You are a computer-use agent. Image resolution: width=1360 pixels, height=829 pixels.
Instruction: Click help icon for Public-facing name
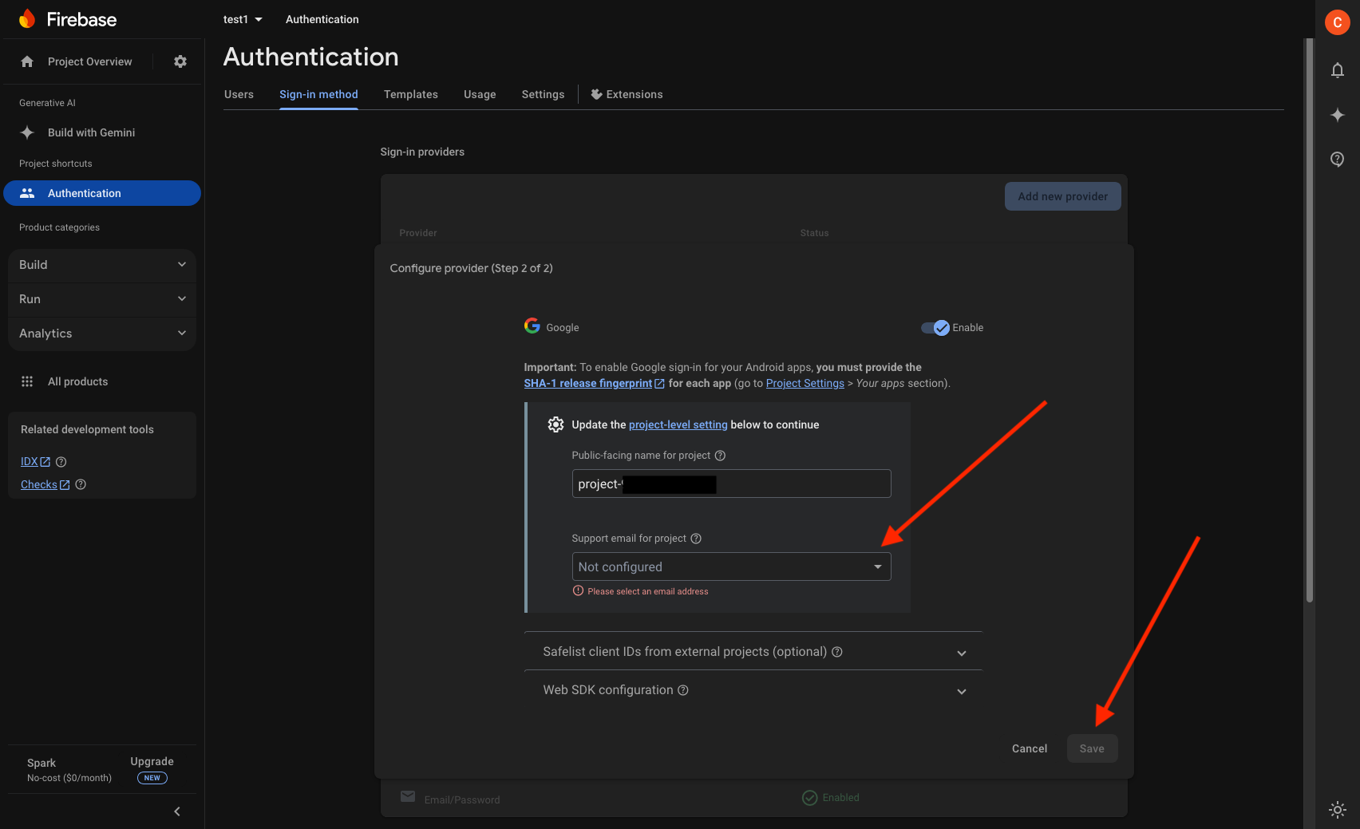(x=720, y=456)
